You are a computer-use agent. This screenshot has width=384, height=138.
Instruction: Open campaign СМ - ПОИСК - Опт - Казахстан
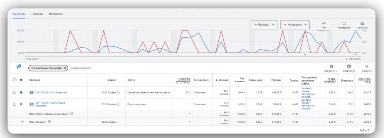[51, 93]
